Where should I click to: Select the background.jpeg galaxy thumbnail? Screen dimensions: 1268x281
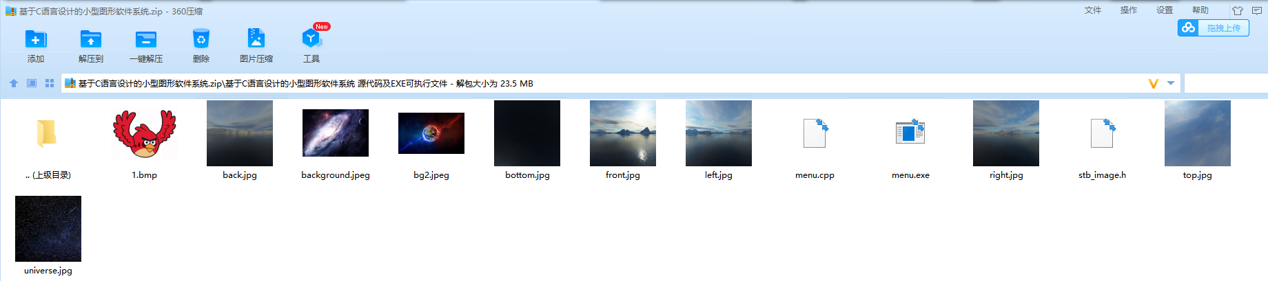[x=336, y=133]
